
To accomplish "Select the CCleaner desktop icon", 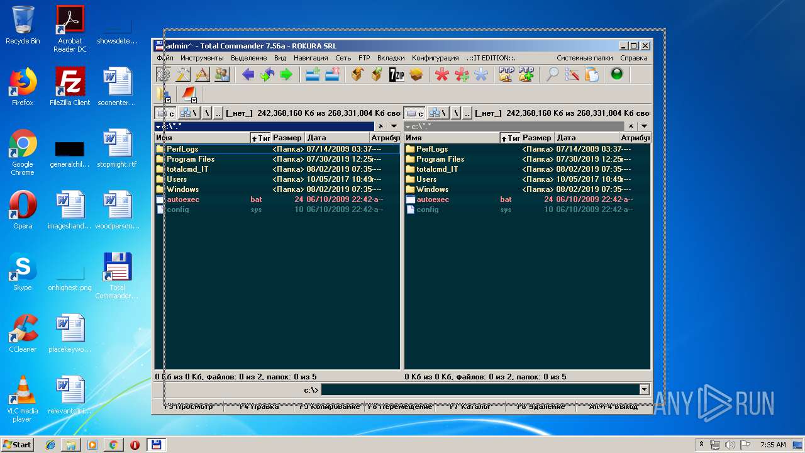I will (x=23, y=333).
